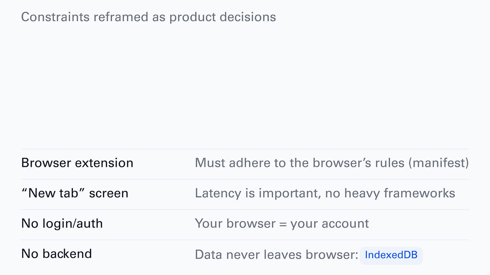
Task: Click the slide title about constraints reframed
Action: point(148,17)
